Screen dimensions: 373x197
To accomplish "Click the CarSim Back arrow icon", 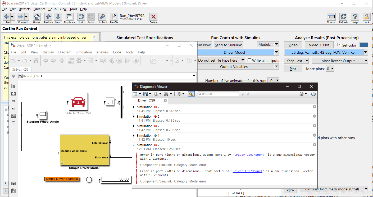I will click(7, 17).
